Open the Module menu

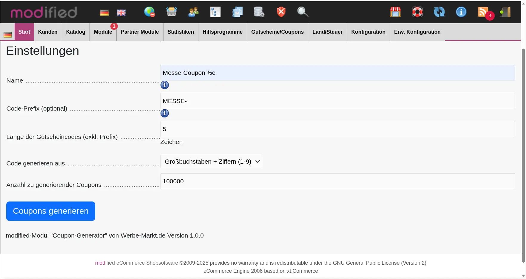tap(103, 32)
